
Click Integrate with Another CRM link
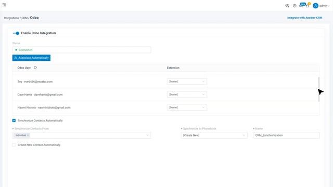[x=304, y=18]
